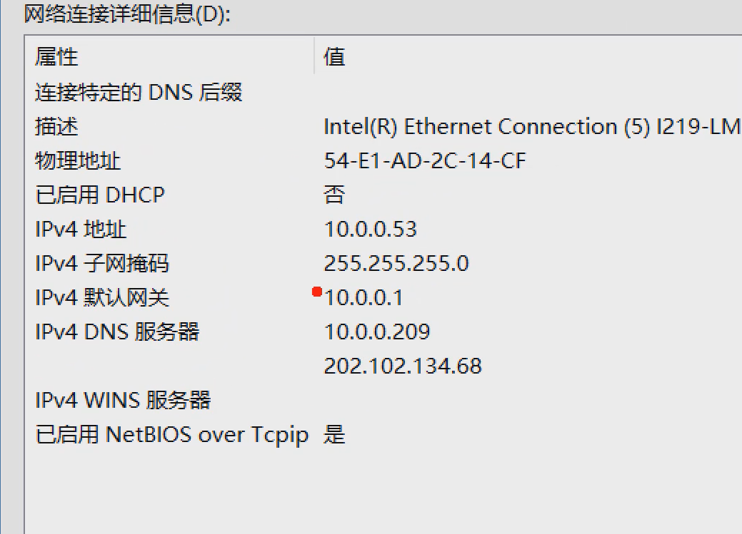Click the IP address value 10.0.0.53
The height and width of the screenshot is (534, 742).
point(370,230)
